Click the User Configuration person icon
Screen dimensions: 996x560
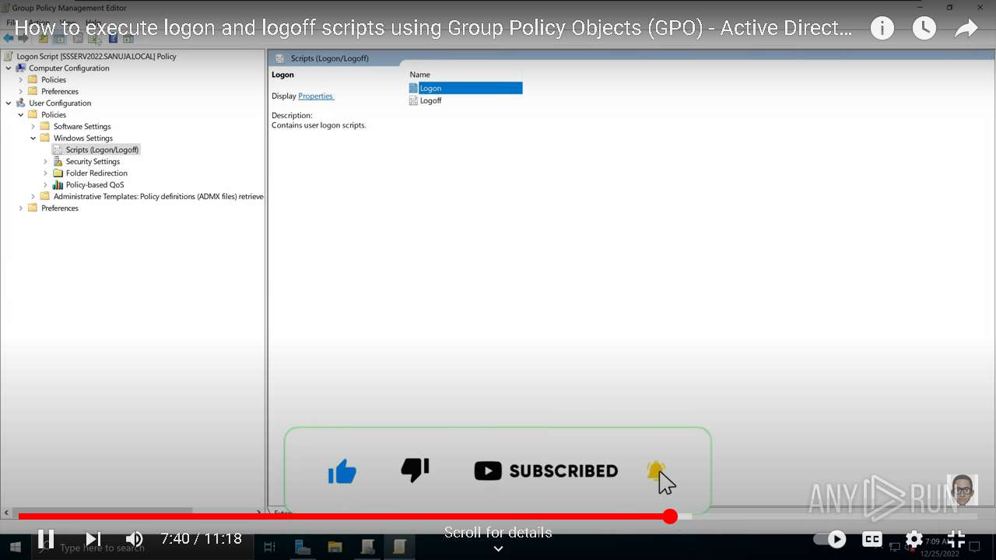[21, 103]
